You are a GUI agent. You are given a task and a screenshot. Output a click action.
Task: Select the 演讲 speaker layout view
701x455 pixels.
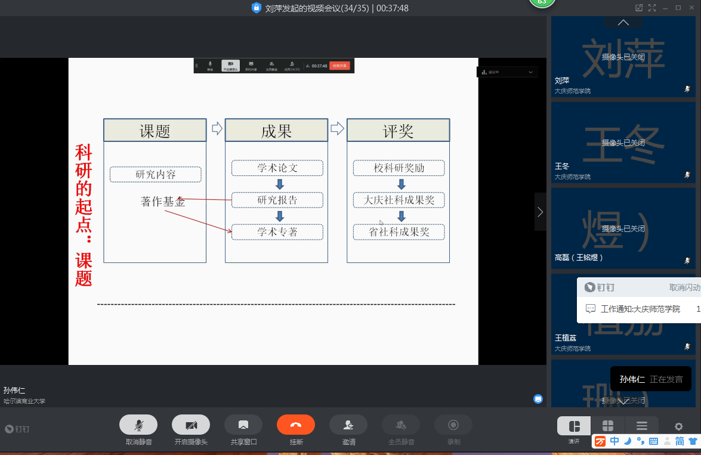pyautogui.click(x=574, y=426)
